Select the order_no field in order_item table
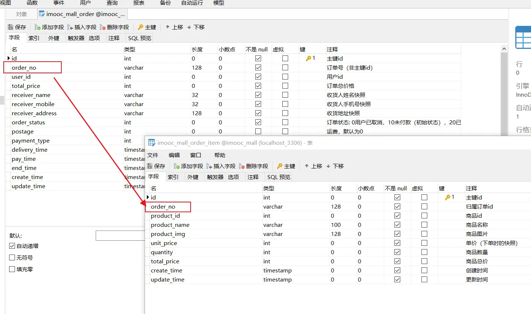Viewport: 531px width, 314px height. coord(163,207)
